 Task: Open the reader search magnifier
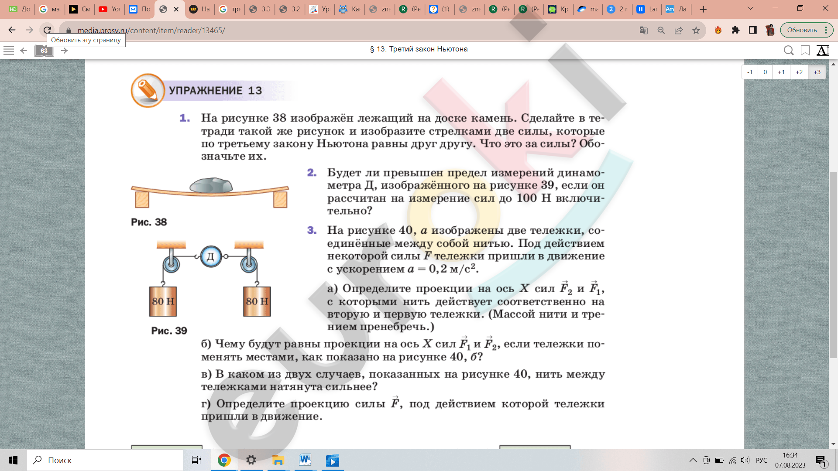(x=788, y=51)
